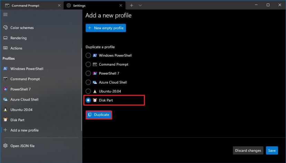Select PowerShell 7 radio button to duplicate

88,73
